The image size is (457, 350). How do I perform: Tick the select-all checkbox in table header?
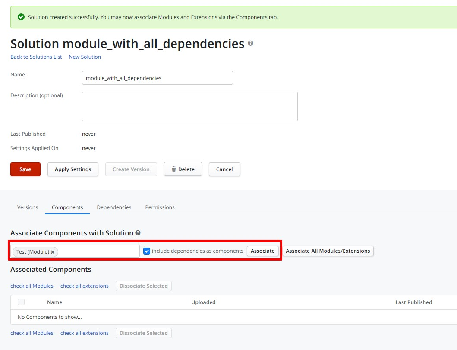(21, 302)
